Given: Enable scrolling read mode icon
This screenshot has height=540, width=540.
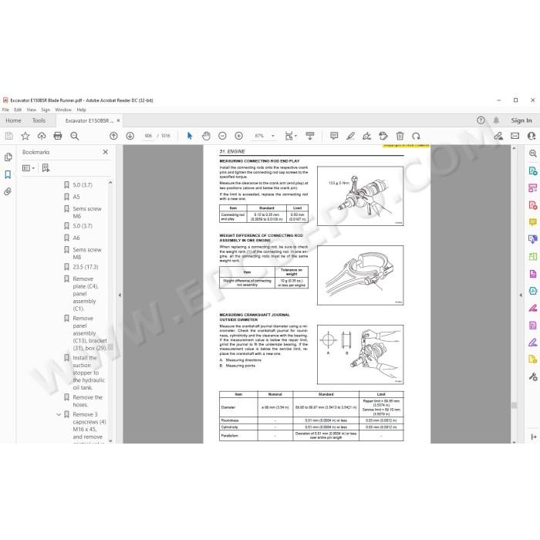Looking at the screenshot, I should 310,136.
